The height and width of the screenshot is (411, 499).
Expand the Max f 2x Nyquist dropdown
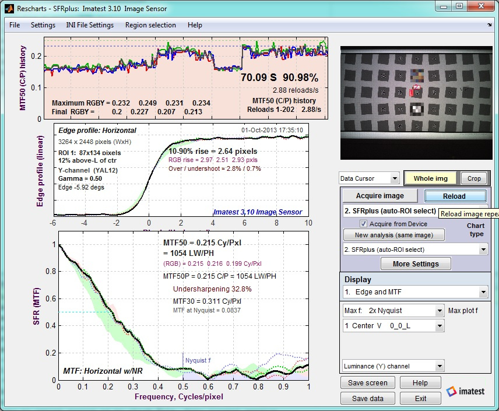click(393, 310)
